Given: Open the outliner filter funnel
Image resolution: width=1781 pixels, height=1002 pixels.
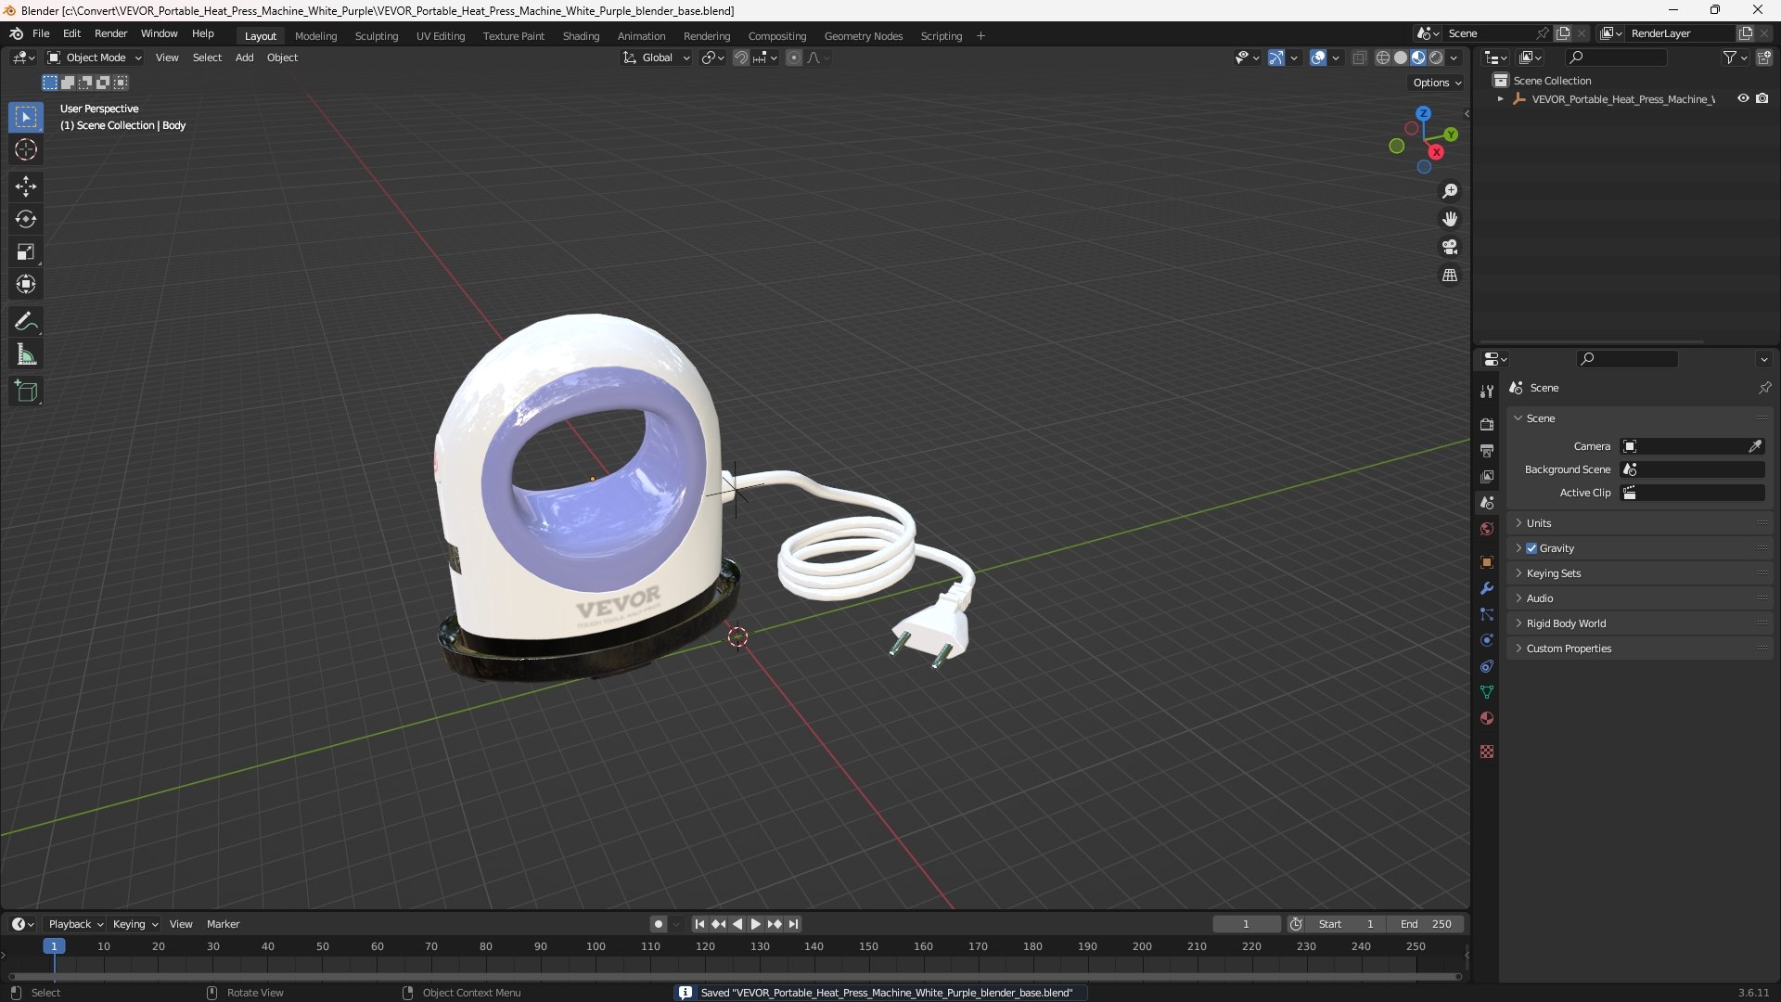Looking at the screenshot, I should [1734, 58].
